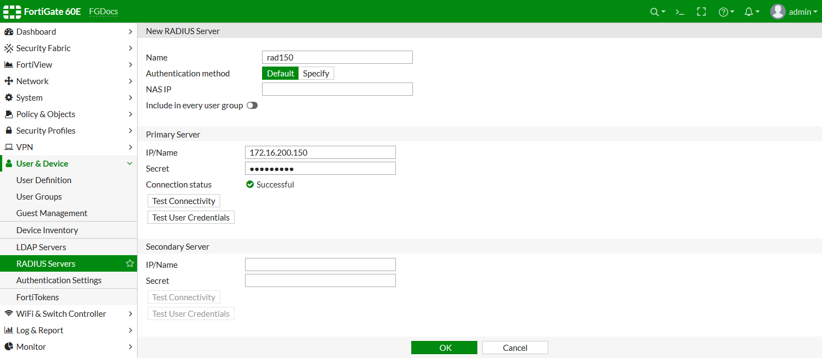Click the Monitor pie chart icon

coord(8,347)
